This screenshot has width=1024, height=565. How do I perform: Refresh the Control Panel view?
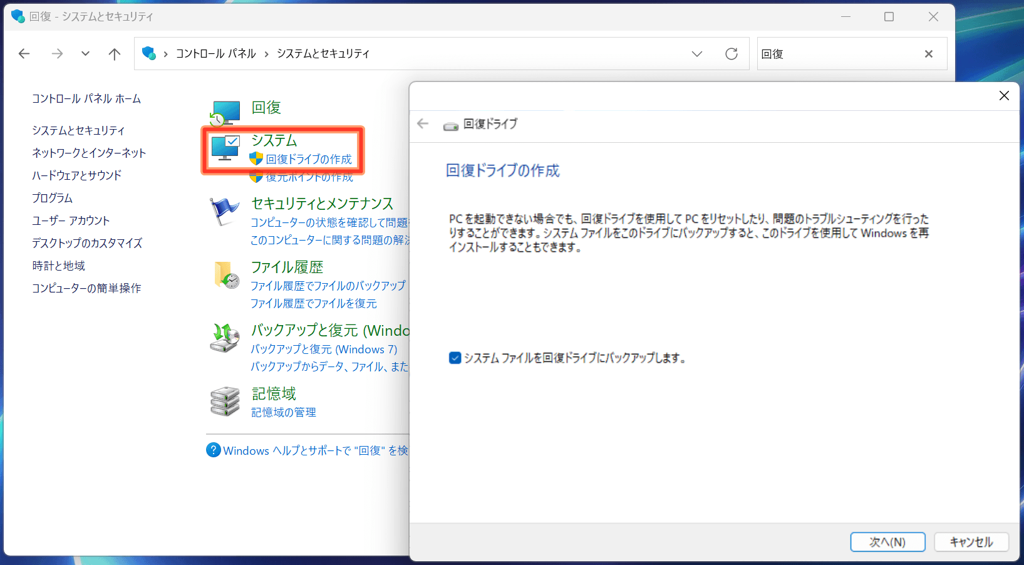pyautogui.click(x=731, y=54)
